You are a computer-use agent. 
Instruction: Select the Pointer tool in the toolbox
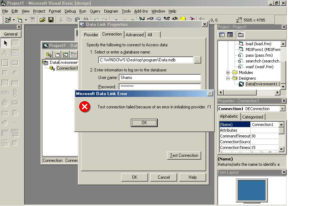pos(5,43)
